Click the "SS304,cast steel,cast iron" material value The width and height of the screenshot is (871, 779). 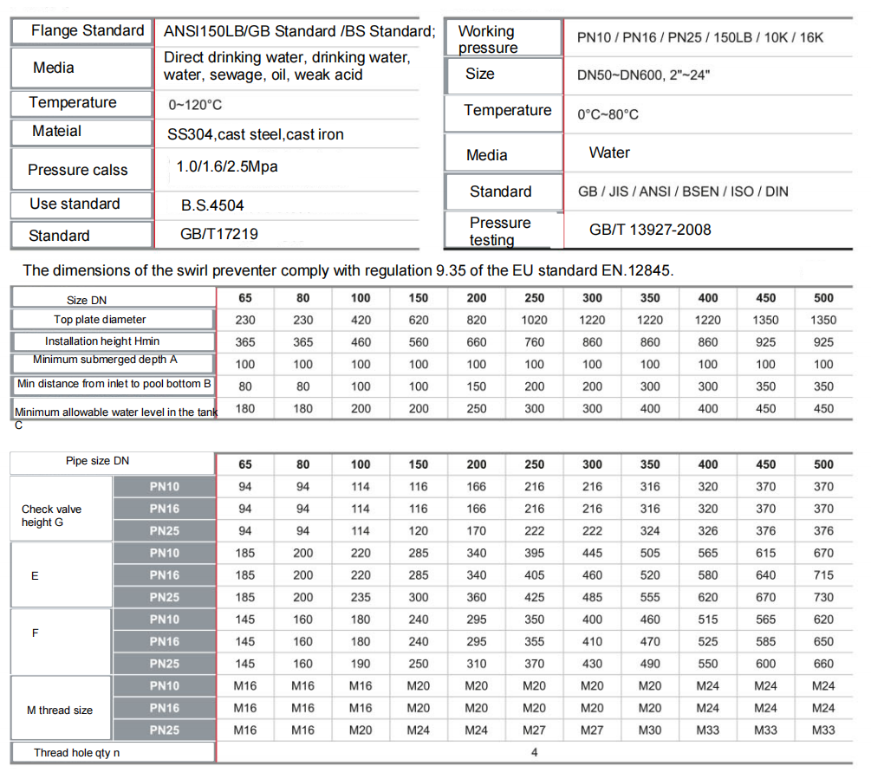256,134
